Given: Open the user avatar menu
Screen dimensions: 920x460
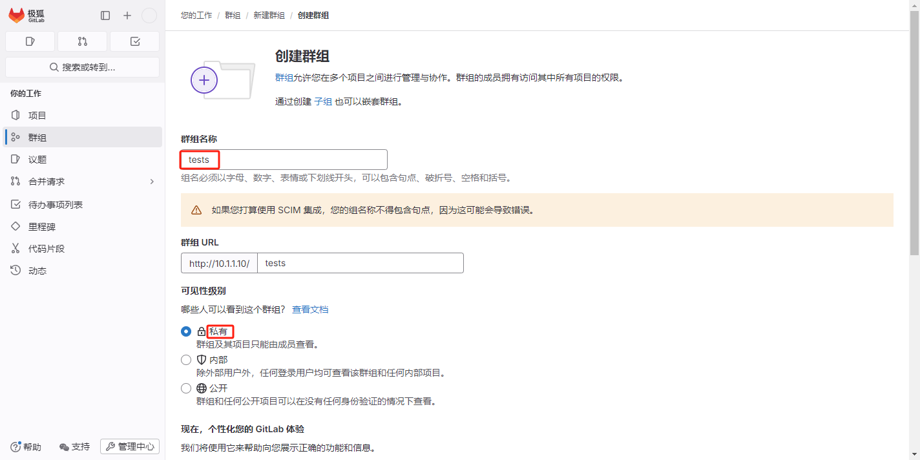Looking at the screenshot, I should 149,16.
